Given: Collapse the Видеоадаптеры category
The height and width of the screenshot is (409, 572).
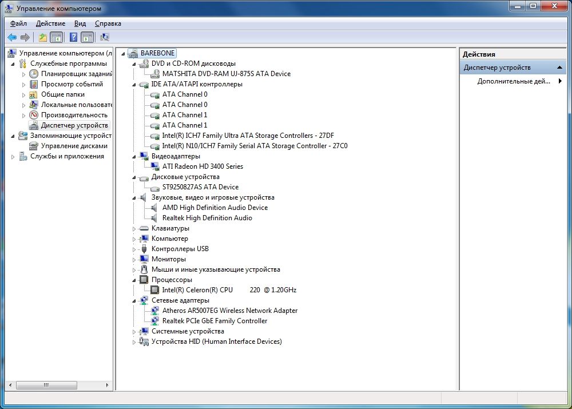Looking at the screenshot, I should [134, 157].
